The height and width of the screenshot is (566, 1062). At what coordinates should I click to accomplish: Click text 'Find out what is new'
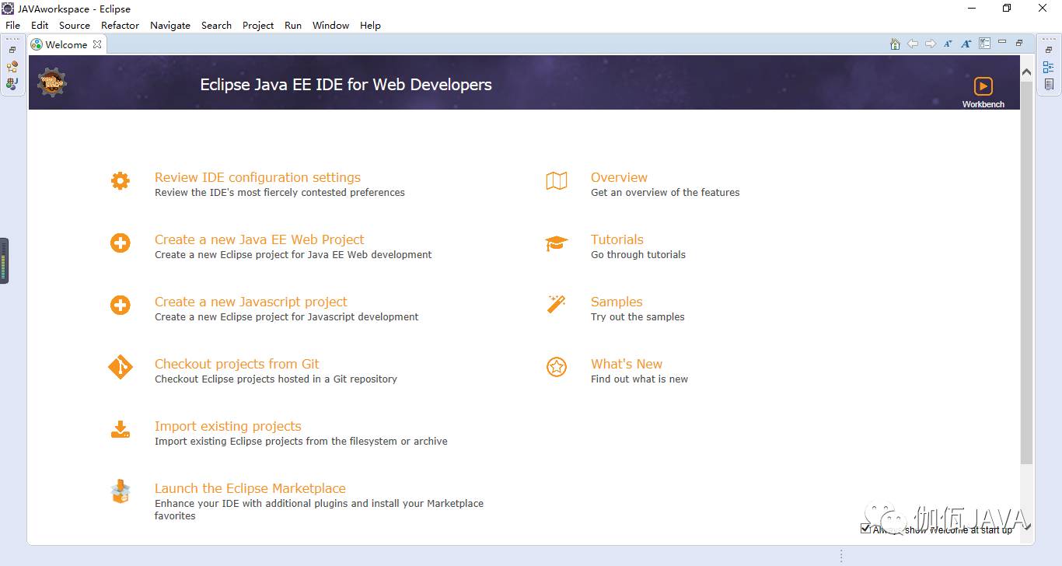(x=639, y=379)
